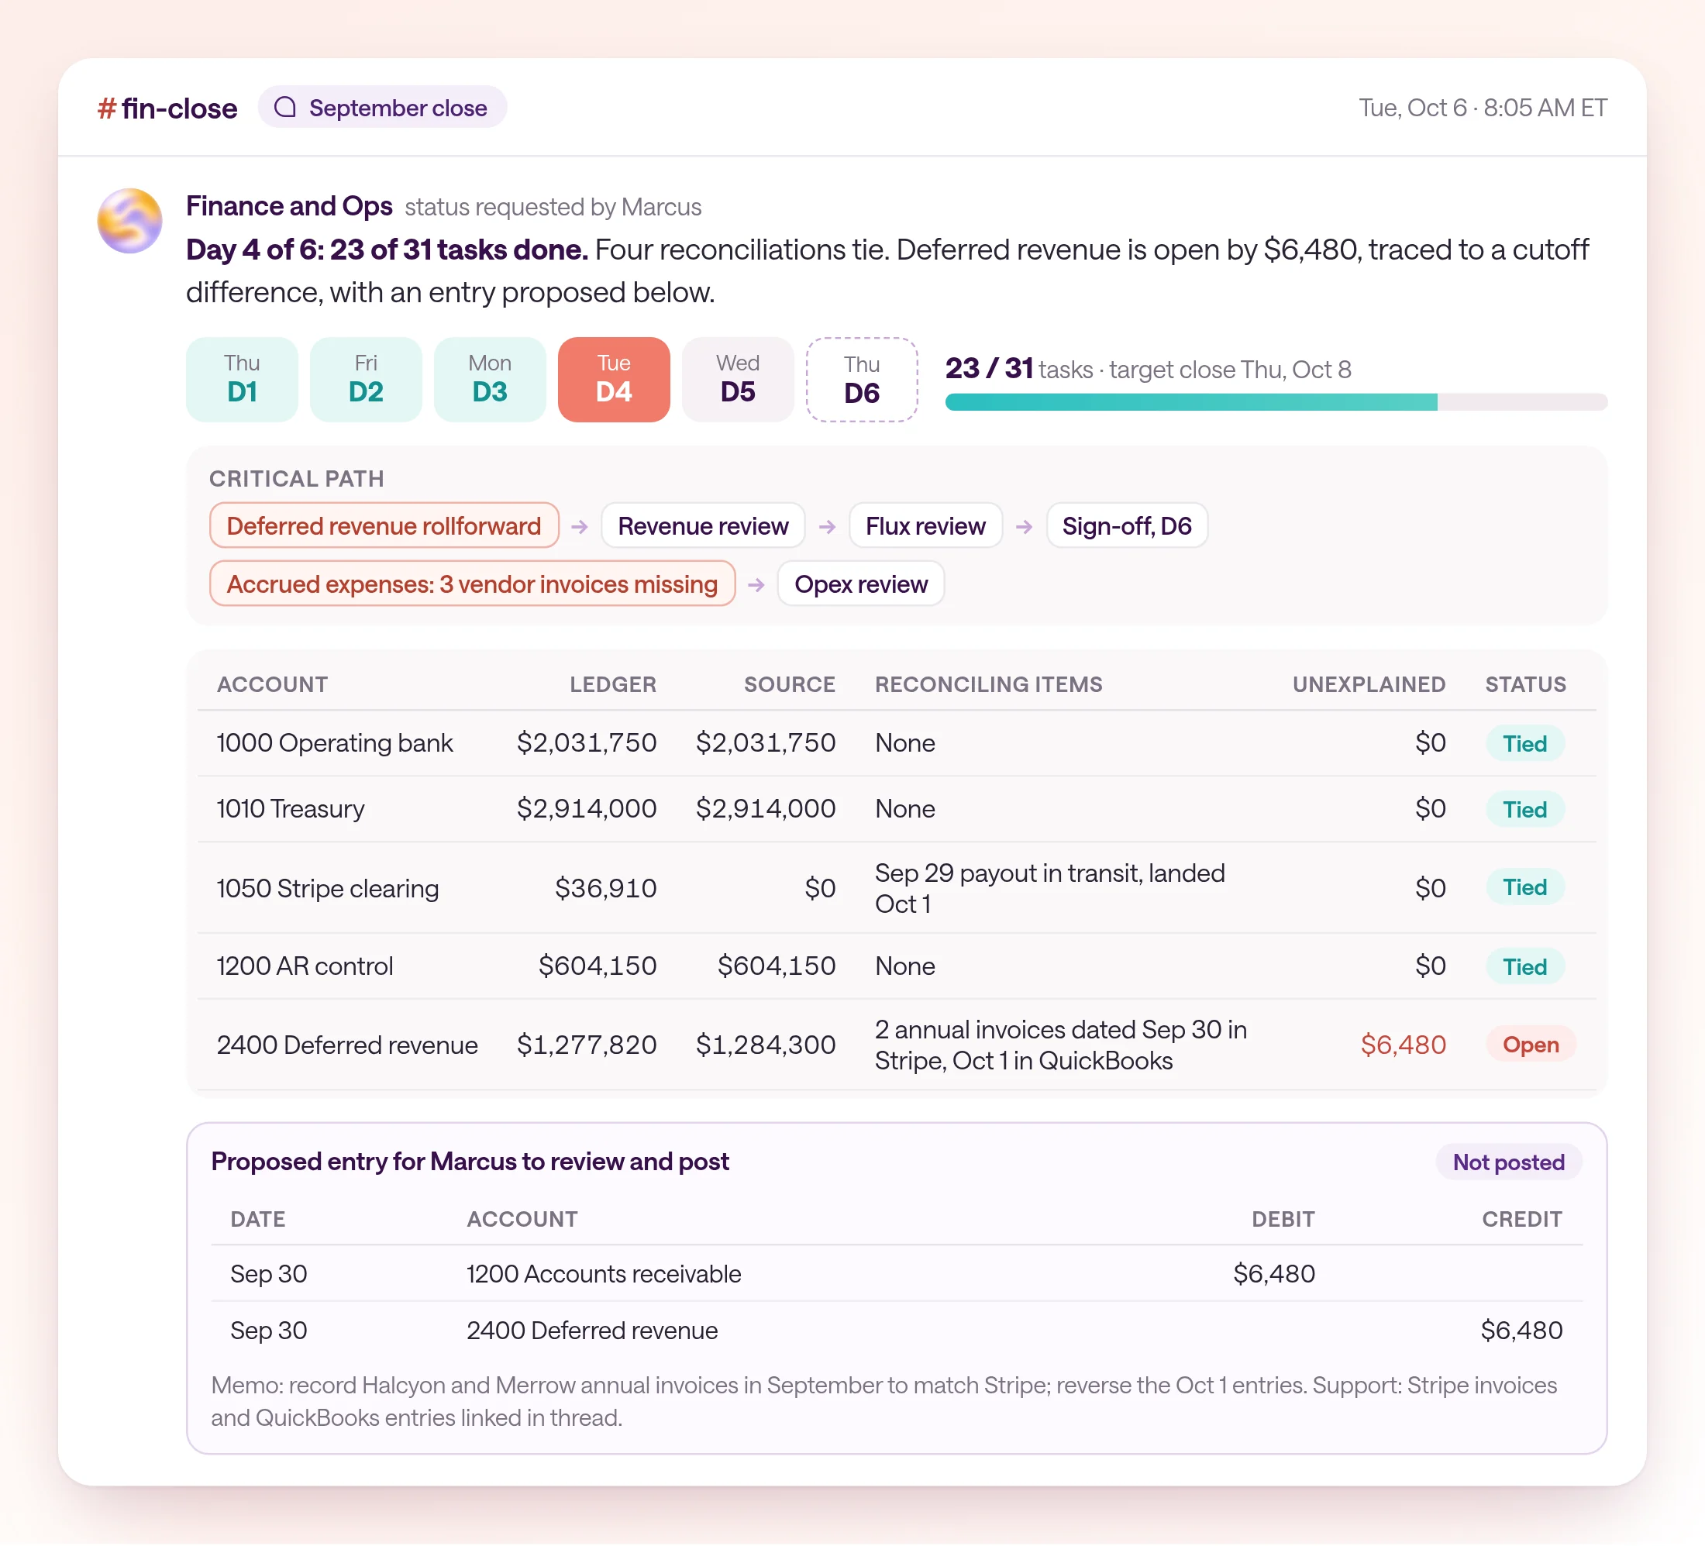Click the Tied status for Operating bank

coord(1525,743)
